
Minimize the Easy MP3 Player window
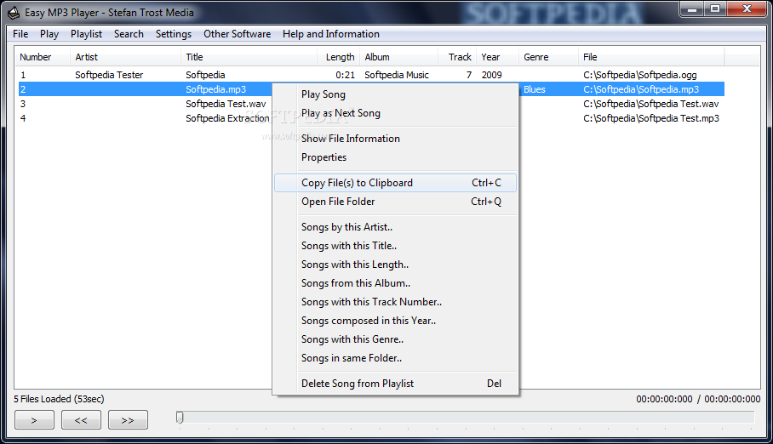692,9
